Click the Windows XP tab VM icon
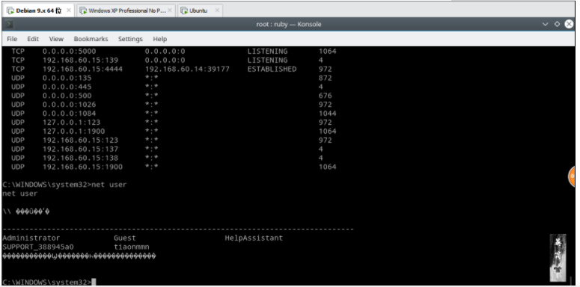 pos(83,10)
